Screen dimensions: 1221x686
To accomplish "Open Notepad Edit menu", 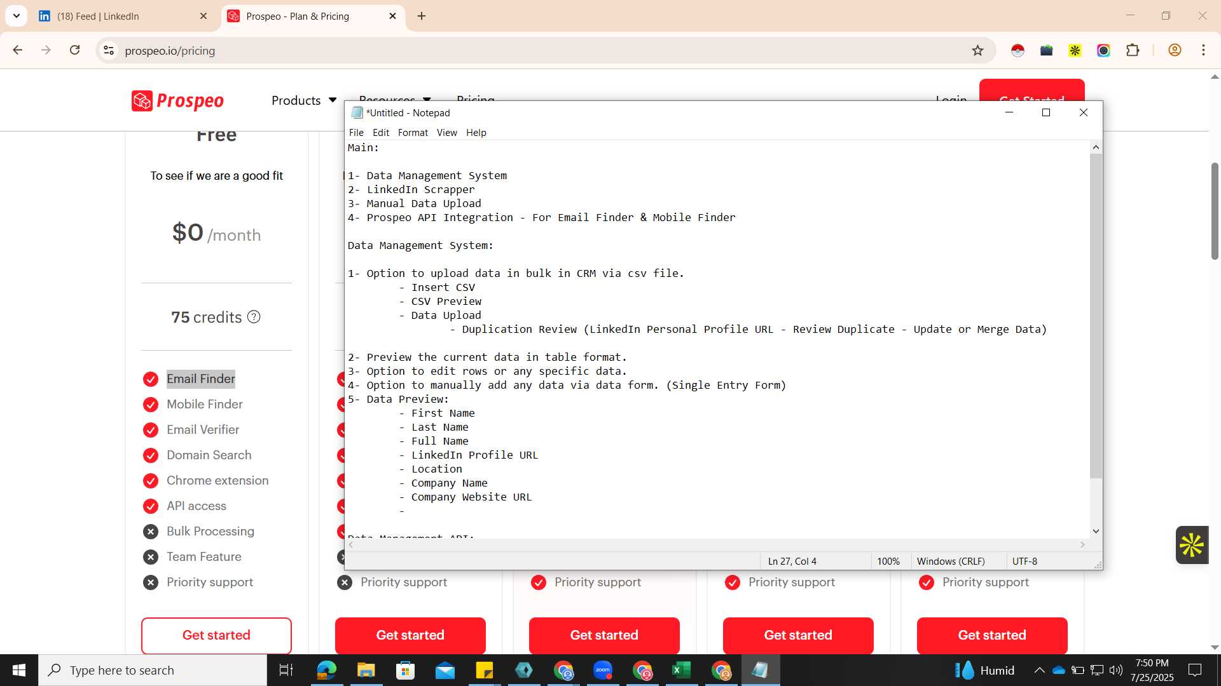I will click(x=380, y=132).
